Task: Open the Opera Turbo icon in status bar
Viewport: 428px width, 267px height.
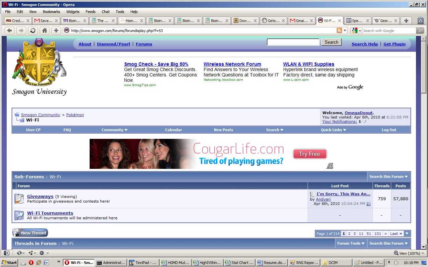Action: [42, 253]
